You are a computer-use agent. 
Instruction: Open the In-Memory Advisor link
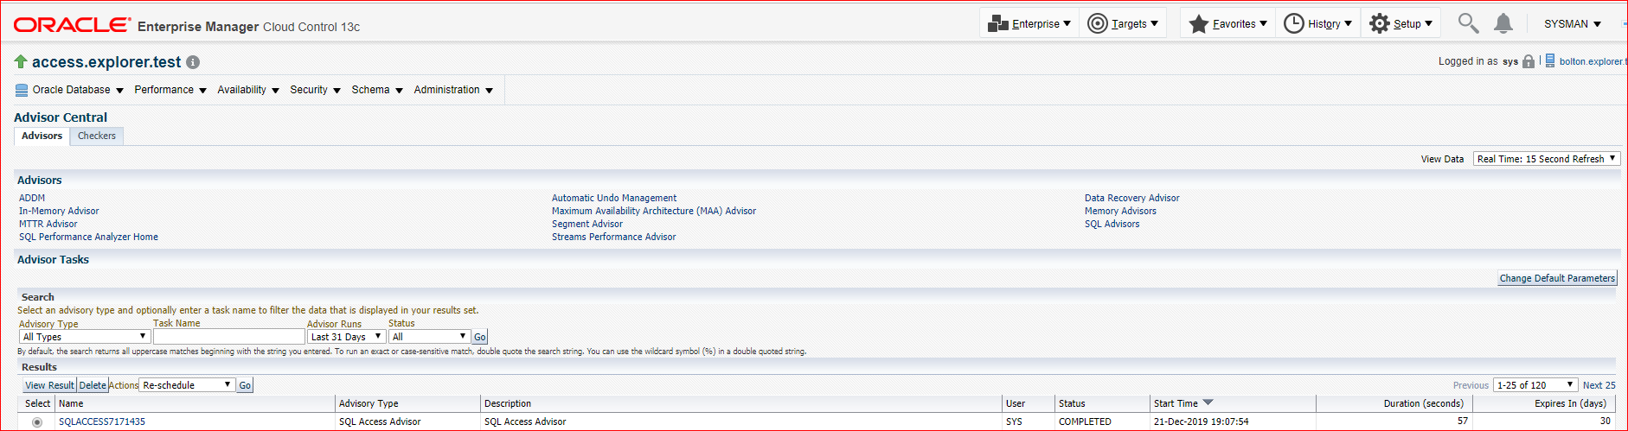pyautogui.click(x=59, y=211)
